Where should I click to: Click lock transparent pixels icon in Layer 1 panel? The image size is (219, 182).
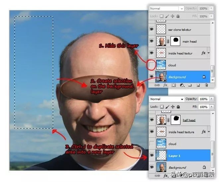(162, 107)
